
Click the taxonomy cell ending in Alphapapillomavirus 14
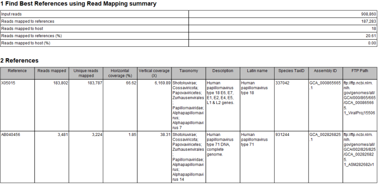point(188,157)
